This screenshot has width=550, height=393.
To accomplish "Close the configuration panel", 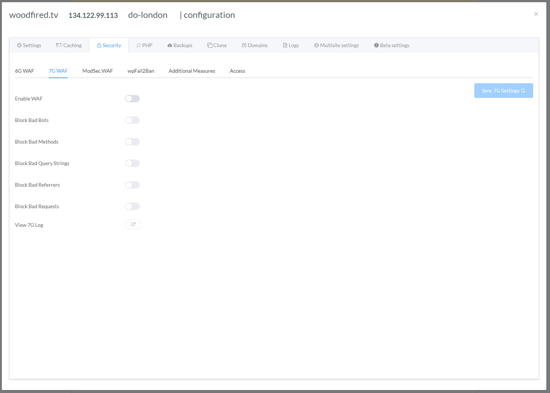I will (536, 14).
